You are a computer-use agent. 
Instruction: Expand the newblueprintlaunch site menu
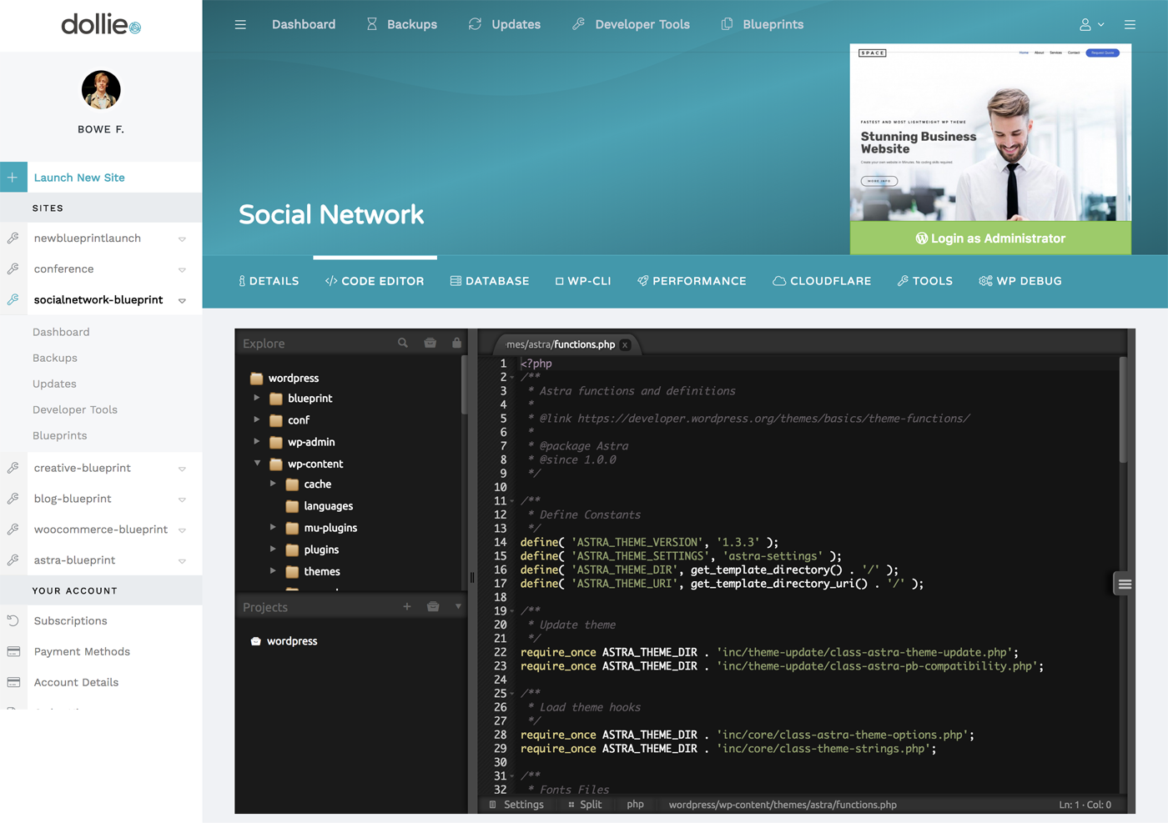[x=182, y=239]
